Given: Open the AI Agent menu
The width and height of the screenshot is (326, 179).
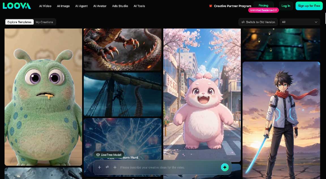Looking at the screenshot, I should 81,6.
